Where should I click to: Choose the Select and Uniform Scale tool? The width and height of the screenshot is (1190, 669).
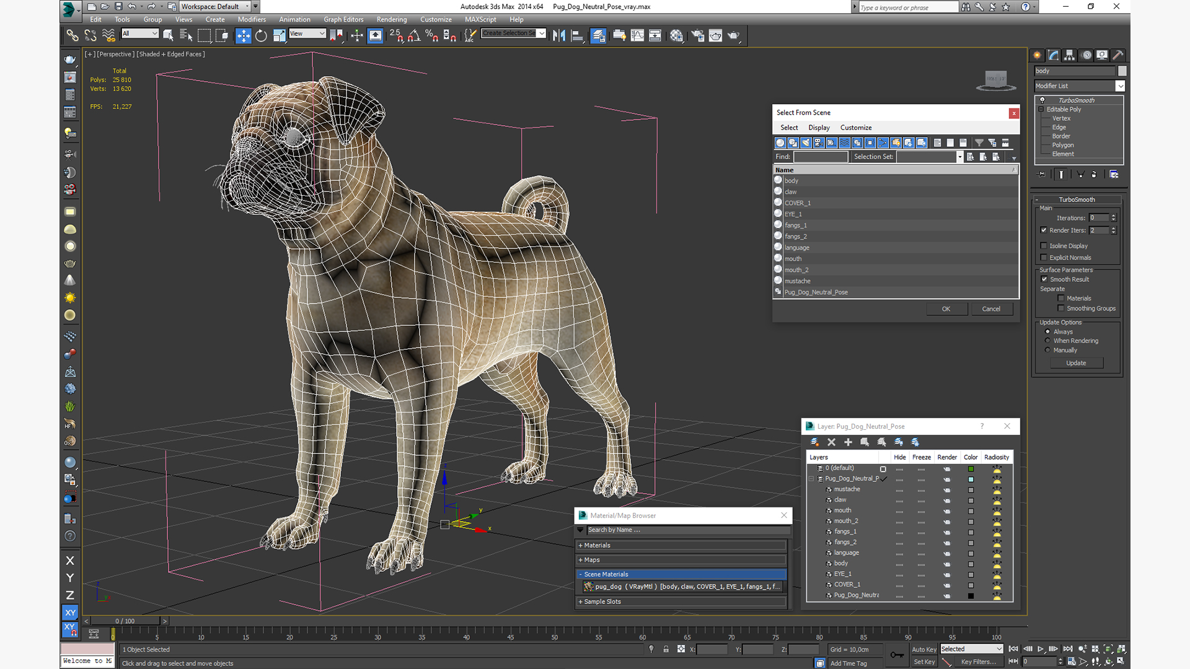(x=279, y=35)
